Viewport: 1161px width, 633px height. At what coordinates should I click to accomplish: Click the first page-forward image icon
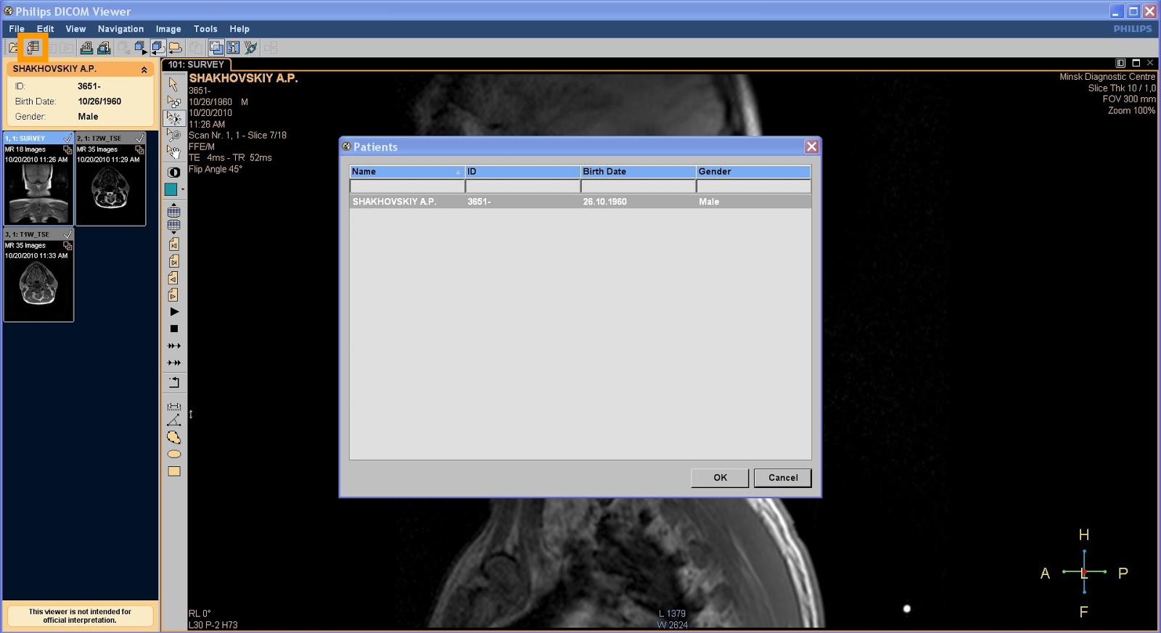[173, 261]
